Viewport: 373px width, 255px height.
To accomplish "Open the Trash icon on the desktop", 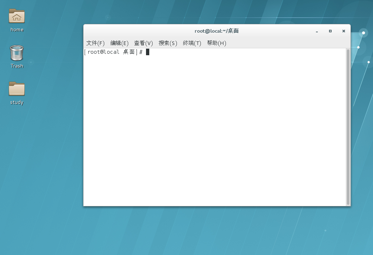I will point(16,53).
